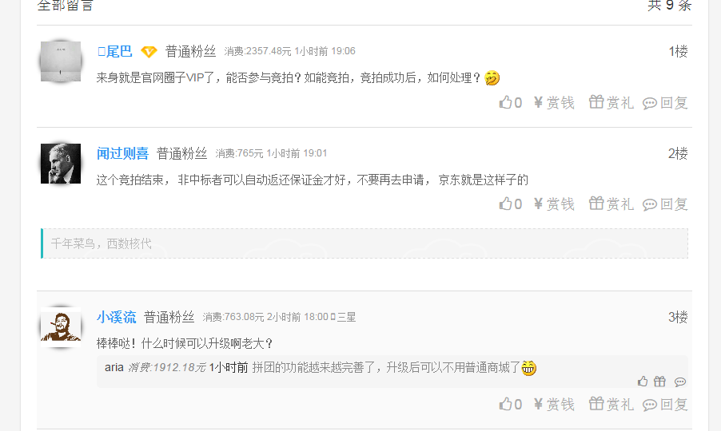Click 闻过则喜's portrait avatar
The width and height of the screenshot is (721, 431).
click(x=61, y=164)
